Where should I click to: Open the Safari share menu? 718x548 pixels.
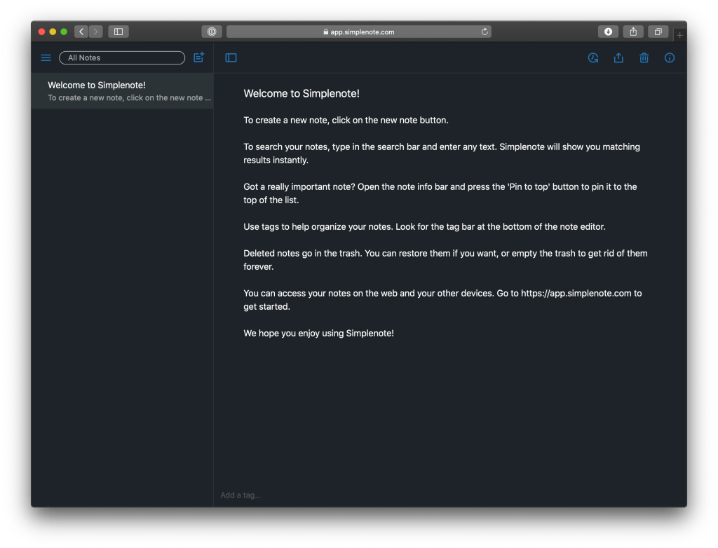633,32
